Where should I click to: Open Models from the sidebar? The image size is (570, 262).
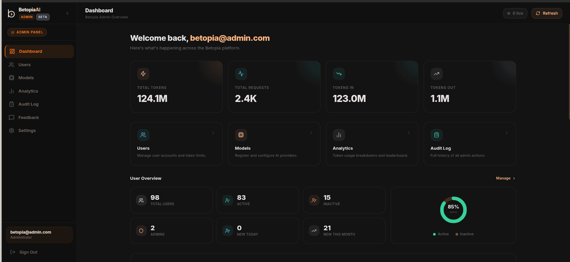tap(40, 78)
